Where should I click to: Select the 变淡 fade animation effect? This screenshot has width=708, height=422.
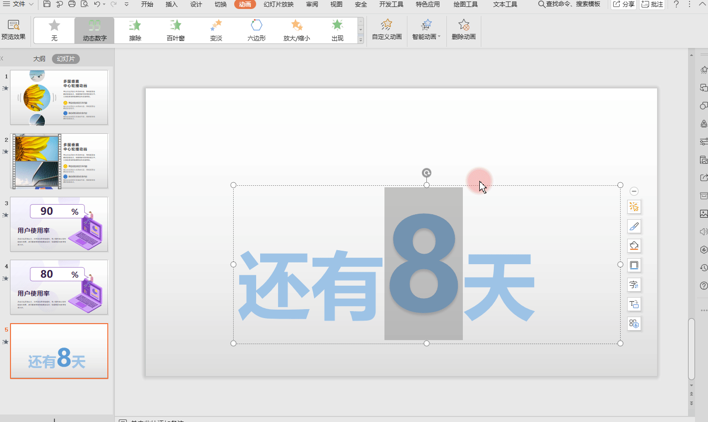tap(216, 30)
